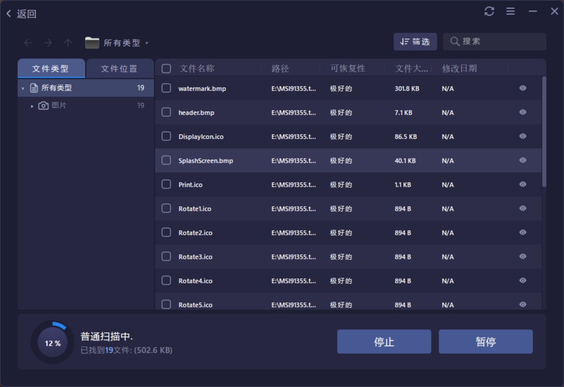The width and height of the screenshot is (564, 387).
Task: Preview Print.ico with its eye icon
Action: 522,184
